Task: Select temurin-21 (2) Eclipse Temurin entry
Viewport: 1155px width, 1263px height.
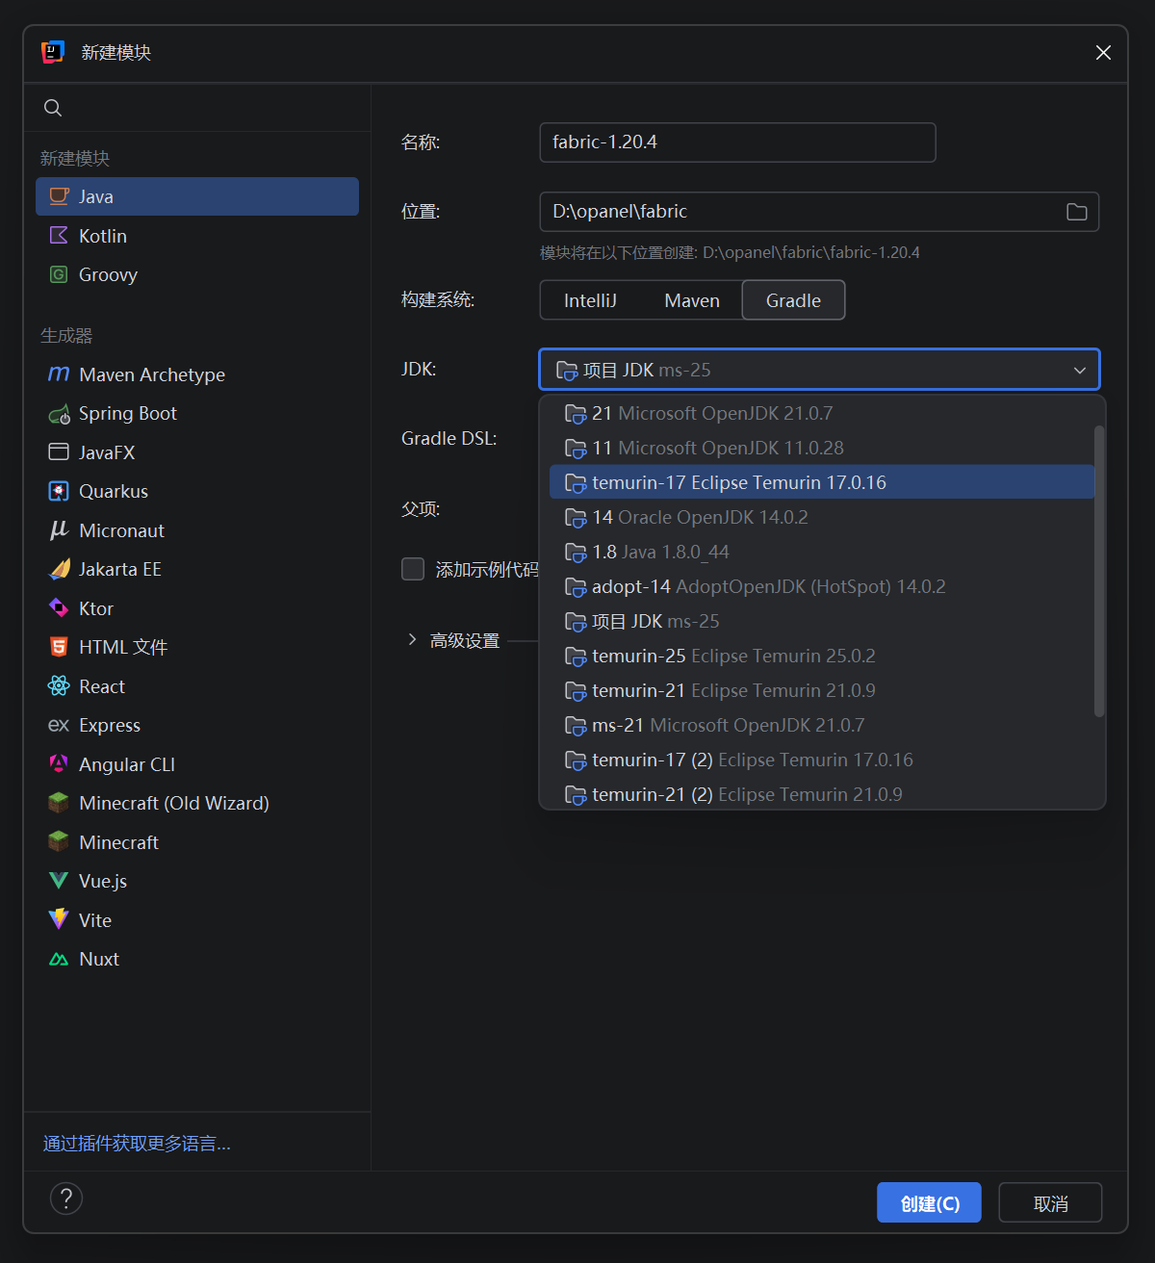Action: (x=822, y=794)
